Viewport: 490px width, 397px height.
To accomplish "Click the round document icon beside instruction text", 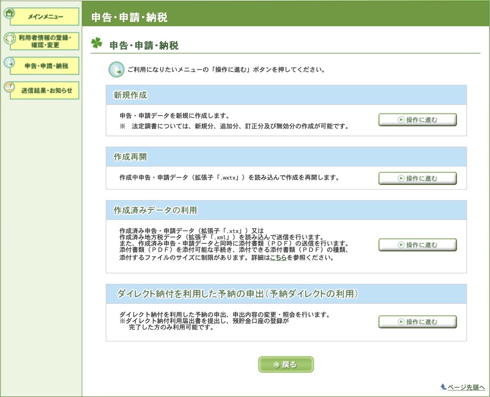I will (x=116, y=70).
